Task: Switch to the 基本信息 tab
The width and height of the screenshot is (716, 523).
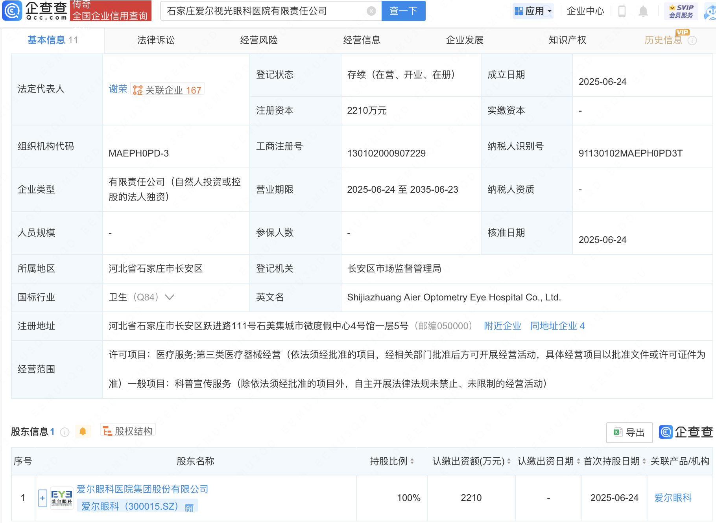Action: (53, 40)
